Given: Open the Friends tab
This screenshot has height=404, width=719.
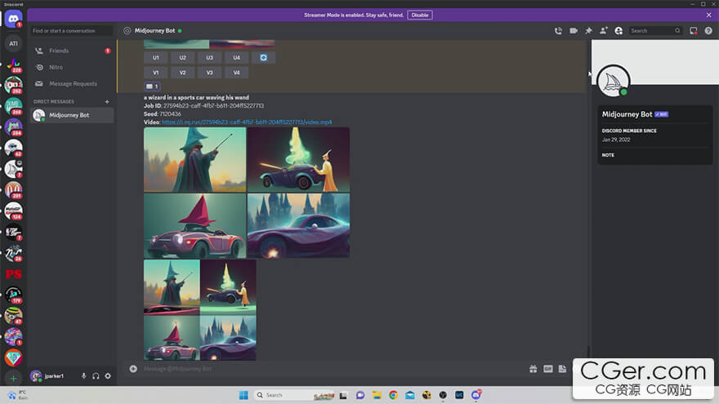Looking at the screenshot, I should click(72, 51).
